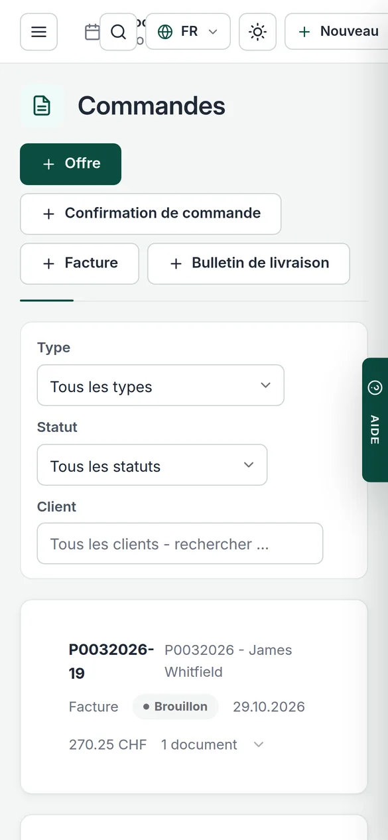Focus the Client search field

coord(180,543)
